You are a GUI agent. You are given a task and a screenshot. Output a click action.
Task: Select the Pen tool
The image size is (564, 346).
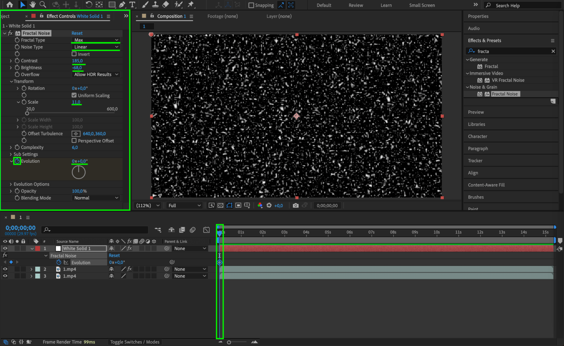coord(122,5)
